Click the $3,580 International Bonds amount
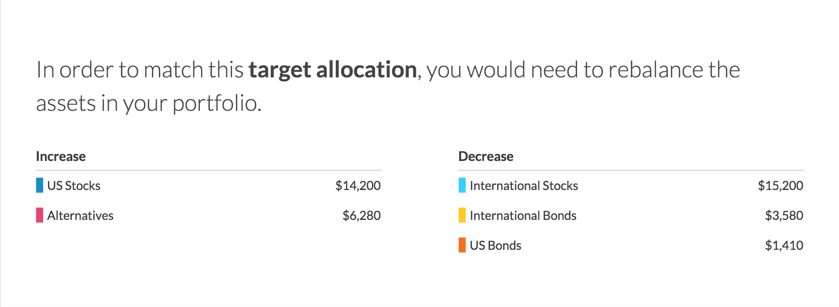 coord(784,216)
